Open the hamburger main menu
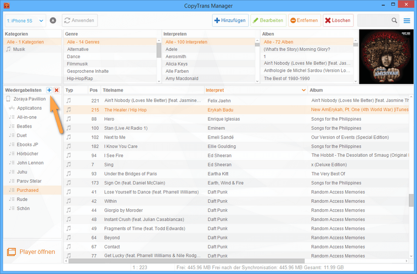417x274 pixels. coord(407,20)
